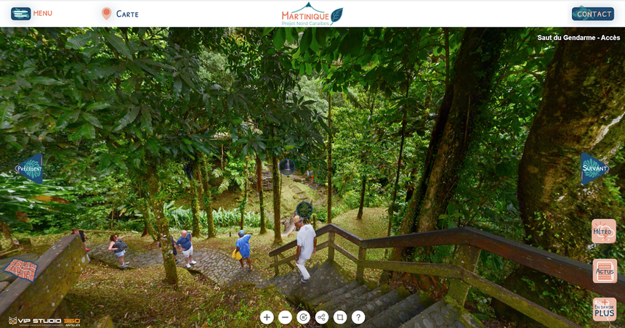The width and height of the screenshot is (625, 328).
Task: Go to the Précédent panorama
Action: pos(29,168)
